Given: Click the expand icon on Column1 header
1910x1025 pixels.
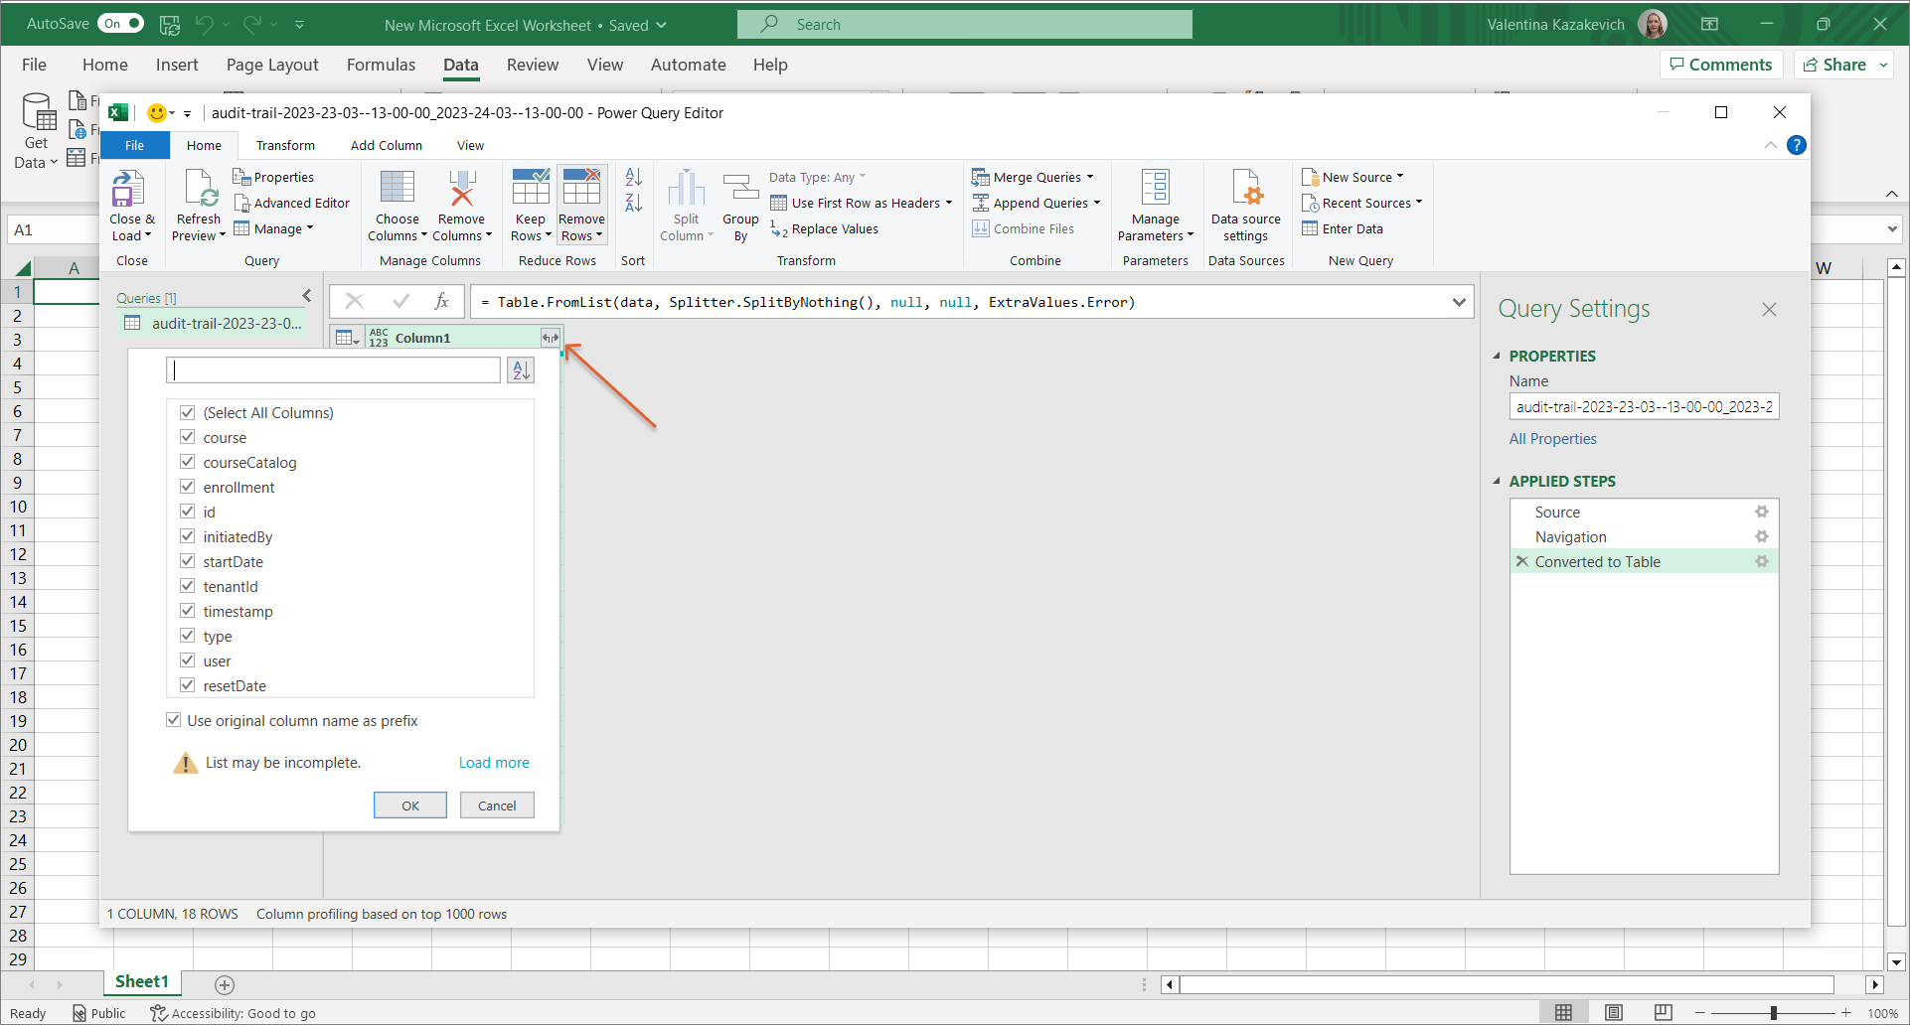Looking at the screenshot, I should 550,338.
